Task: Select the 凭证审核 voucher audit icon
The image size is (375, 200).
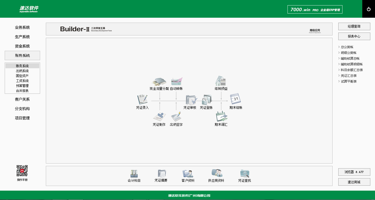Action: coord(191,100)
